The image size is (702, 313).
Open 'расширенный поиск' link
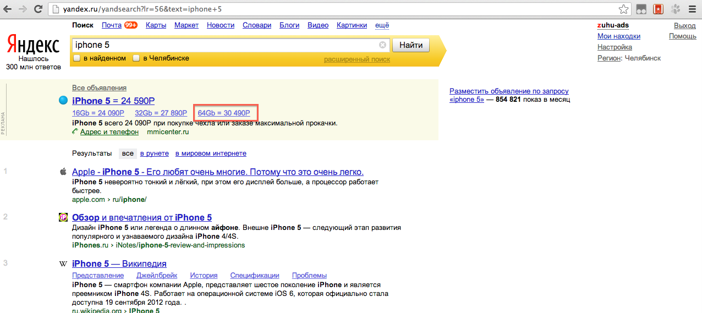(x=357, y=59)
